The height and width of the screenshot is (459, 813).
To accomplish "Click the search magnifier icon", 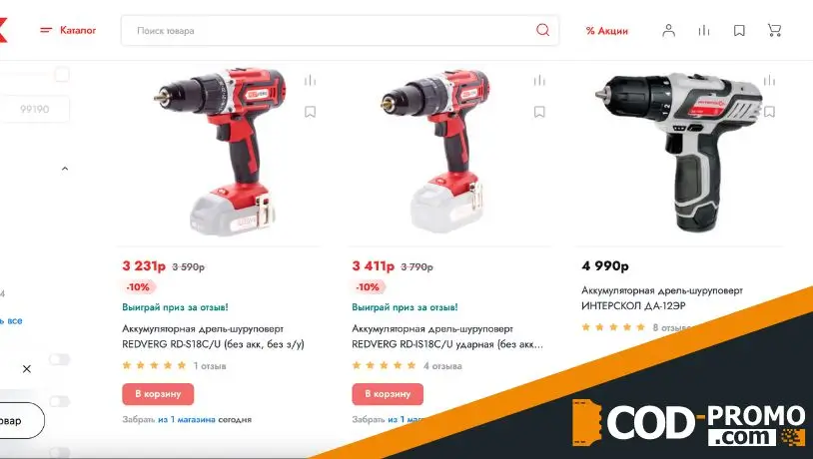I will (x=542, y=30).
